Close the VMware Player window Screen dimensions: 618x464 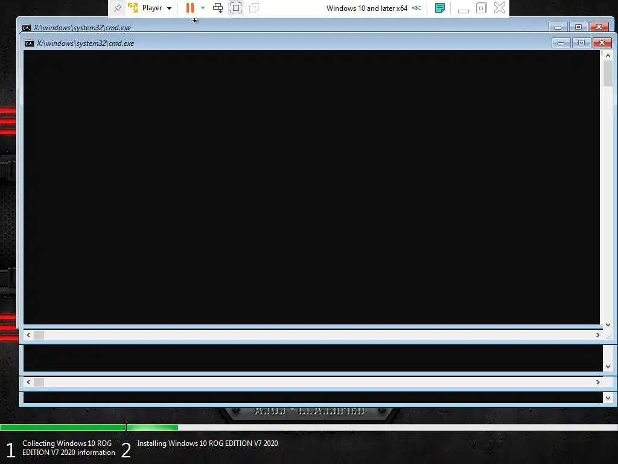click(500, 8)
